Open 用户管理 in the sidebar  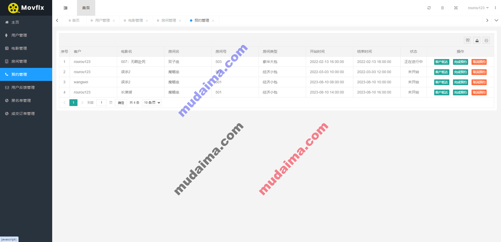pyautogui.click(x=26, y=35)
